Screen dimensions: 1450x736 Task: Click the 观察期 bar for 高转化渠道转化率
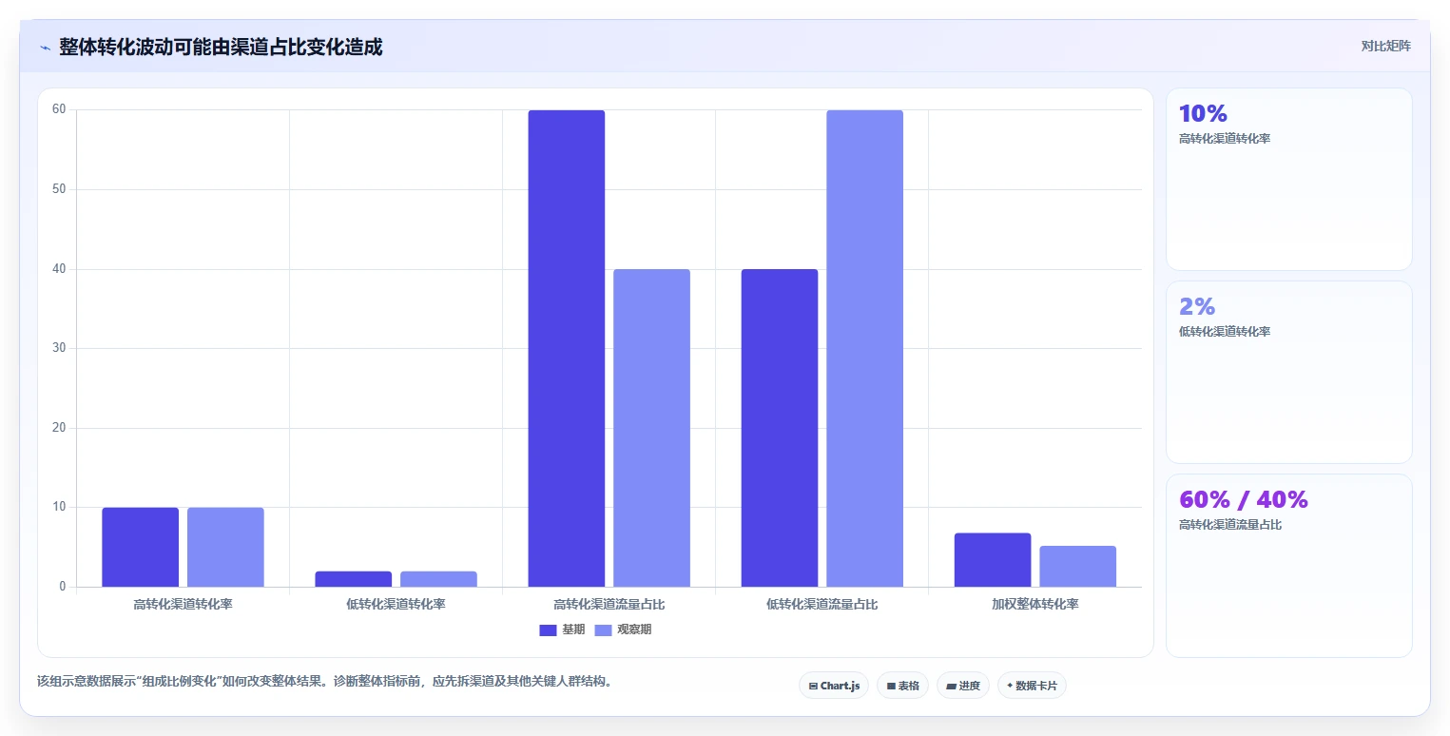coord(225,547)
